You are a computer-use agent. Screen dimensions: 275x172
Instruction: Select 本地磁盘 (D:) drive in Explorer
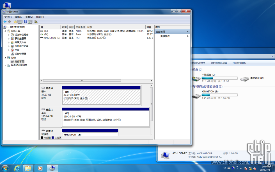pos(252,78)
